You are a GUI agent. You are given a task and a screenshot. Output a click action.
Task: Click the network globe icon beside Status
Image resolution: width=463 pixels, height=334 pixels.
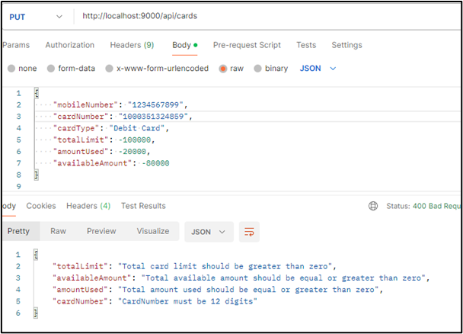pyautogui.click(x=373, y=206)
